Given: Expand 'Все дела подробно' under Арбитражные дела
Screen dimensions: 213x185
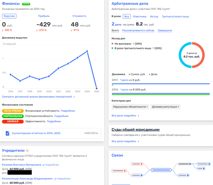Looking at the screenshot, I should 125,116.
